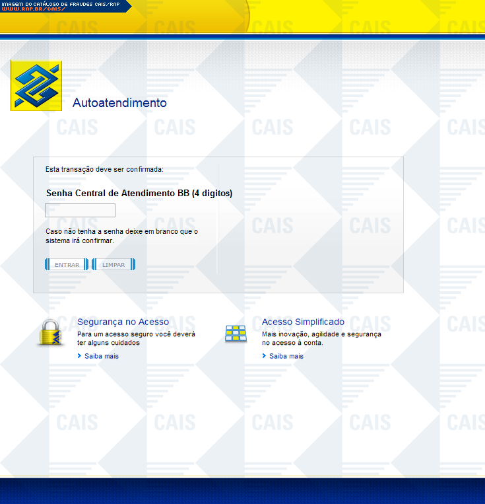
Task: Click the Banco do Brasil logo
Action: point(36,85)
